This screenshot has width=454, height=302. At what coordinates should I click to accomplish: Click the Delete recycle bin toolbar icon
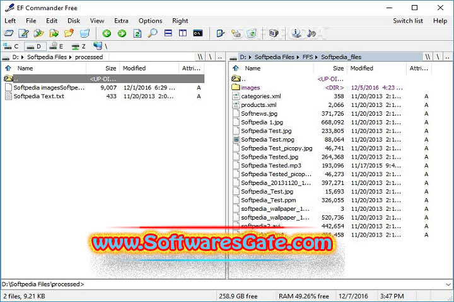[x=84, y=33]
